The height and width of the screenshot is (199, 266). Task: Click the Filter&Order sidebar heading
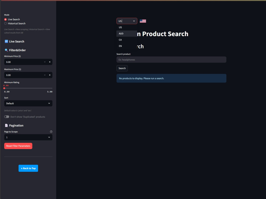pos(18,50)
